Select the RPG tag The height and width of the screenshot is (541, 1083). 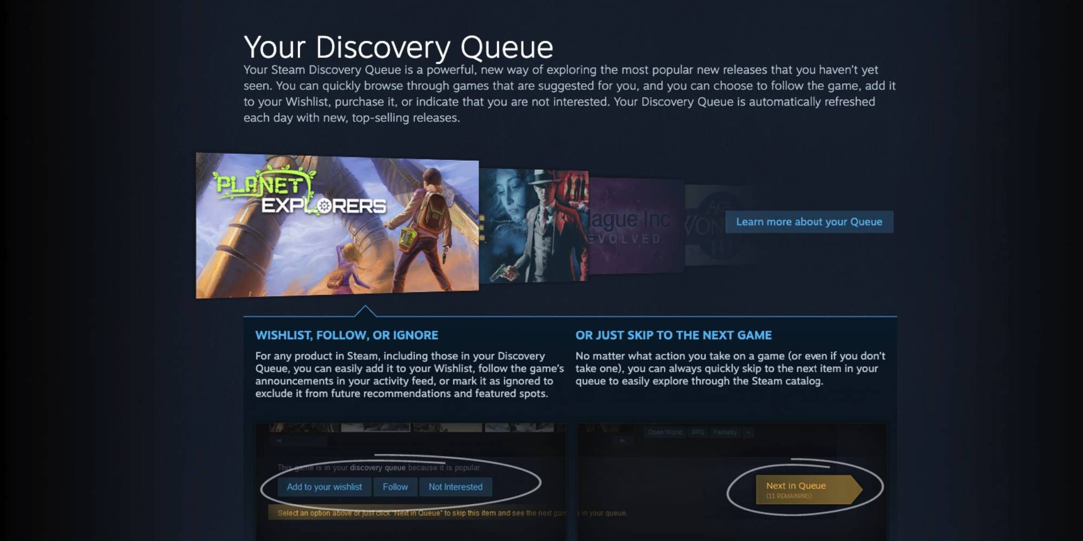point(697,432)
